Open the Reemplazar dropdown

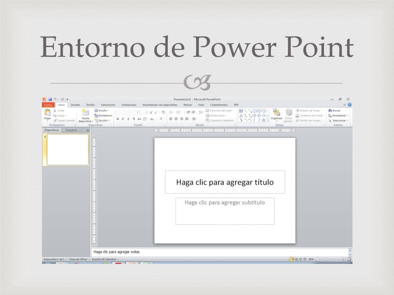pos(339,116)
